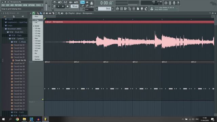Collapse the REM - Cymbals folder
This screenshot has height=122, width=217.
point(18,39)
